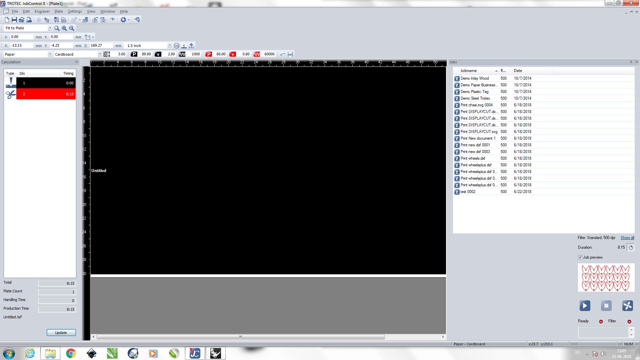This screenshot has height=360, width=640.
Task: Click the settings gear toolbar icon
Action: [x=123, y=20]
